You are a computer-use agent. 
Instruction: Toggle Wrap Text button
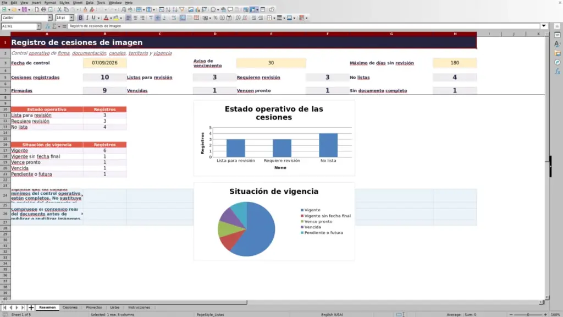(x=174, y=18)
